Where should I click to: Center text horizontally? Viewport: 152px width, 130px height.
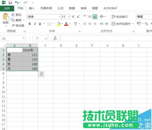coord(90,24)
